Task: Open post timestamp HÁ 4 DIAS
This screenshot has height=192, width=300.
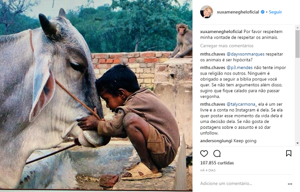Action: pos(208,170)
